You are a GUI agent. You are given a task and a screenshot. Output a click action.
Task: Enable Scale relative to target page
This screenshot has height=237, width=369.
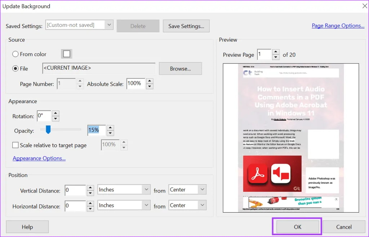15,145
